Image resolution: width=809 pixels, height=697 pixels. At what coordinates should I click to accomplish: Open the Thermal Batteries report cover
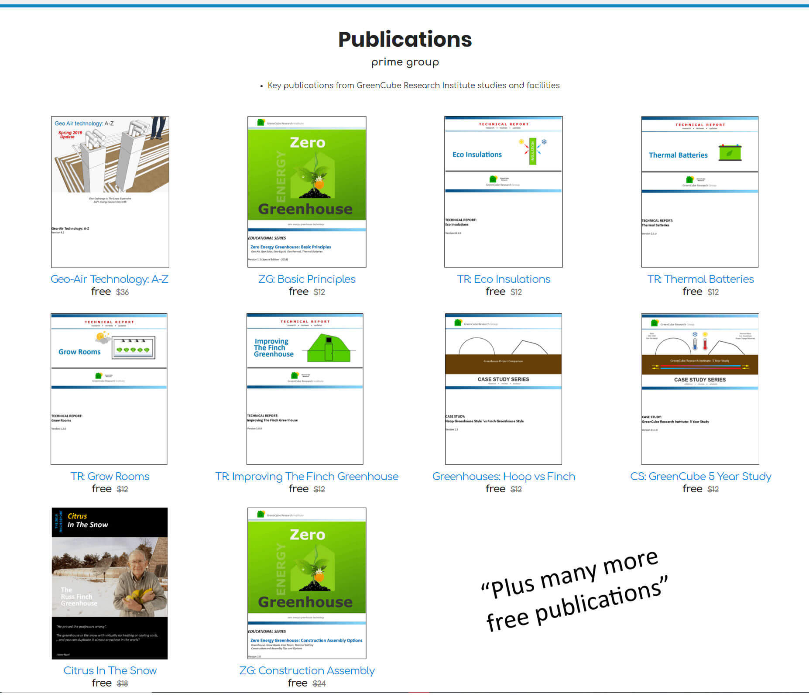[700, 192]
